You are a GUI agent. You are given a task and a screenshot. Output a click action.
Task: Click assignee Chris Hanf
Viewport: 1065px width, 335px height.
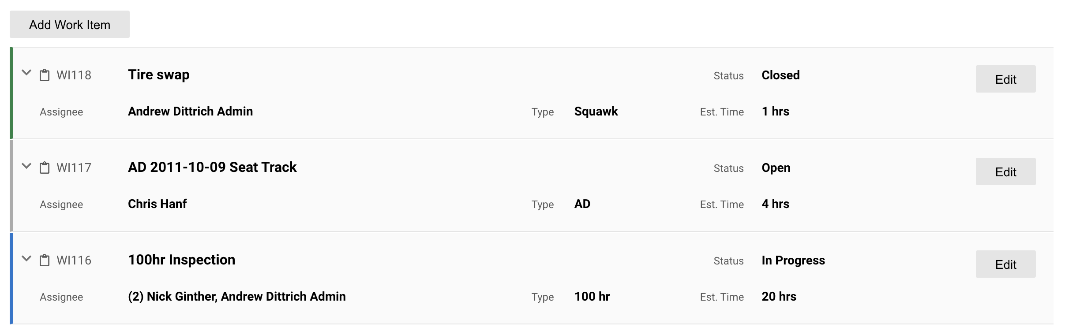click(x=157, y=204)
